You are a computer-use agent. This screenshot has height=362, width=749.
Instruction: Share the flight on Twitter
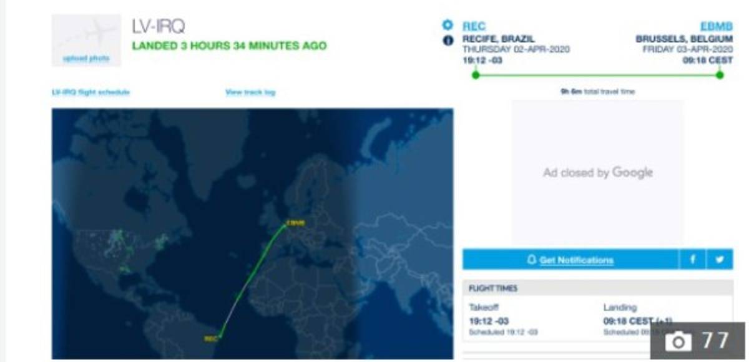click(720, 260)
